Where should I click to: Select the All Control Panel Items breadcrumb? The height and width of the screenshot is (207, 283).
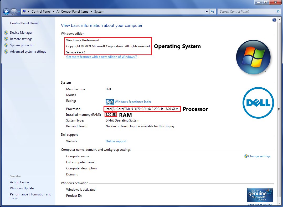(72, 12)
